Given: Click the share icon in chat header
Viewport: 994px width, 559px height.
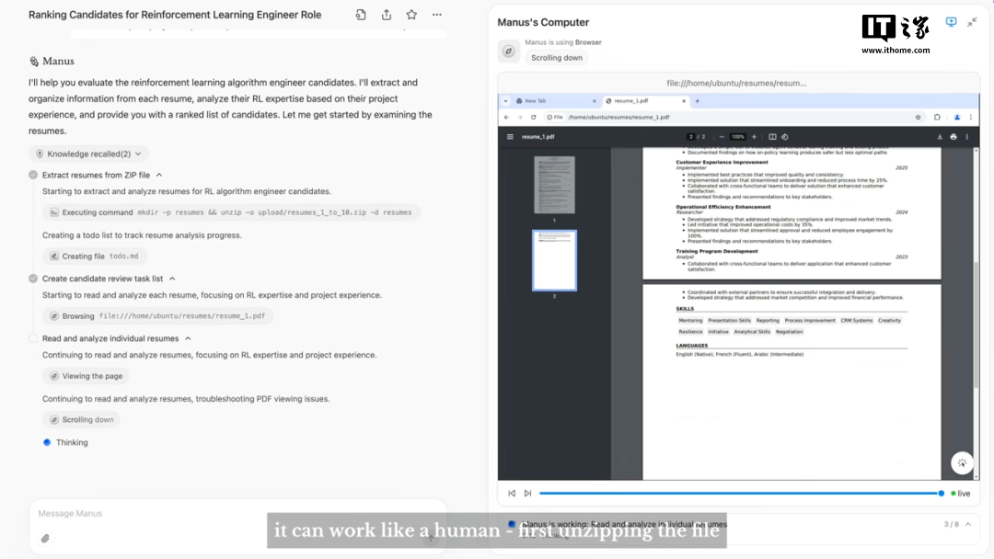Looking at the screenshot, I should coord(387,15).
